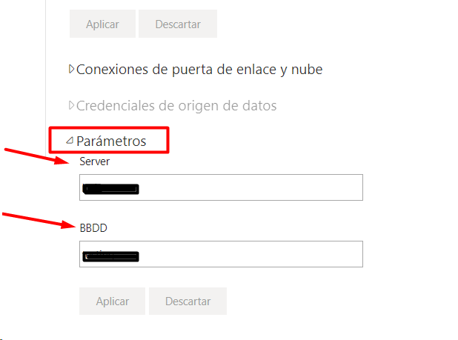The image size is (458, 340).
Task: Collapse the Parámetros section triangle icon
Action: click(x=70, y=141)
